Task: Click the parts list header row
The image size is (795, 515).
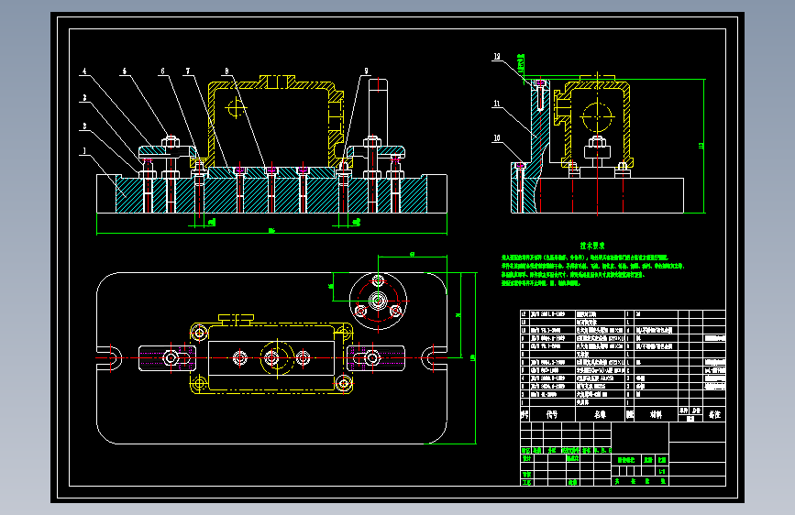Action: 623,414
